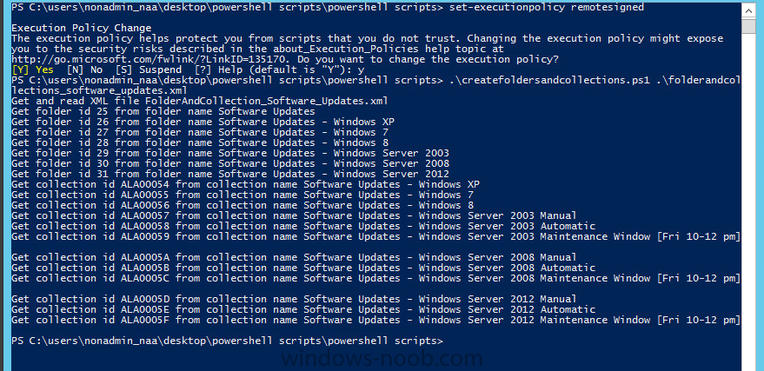Click the ALA0005D Server 2012 Manual line
The width and height of the screenshot is (764, 371).
294,299
